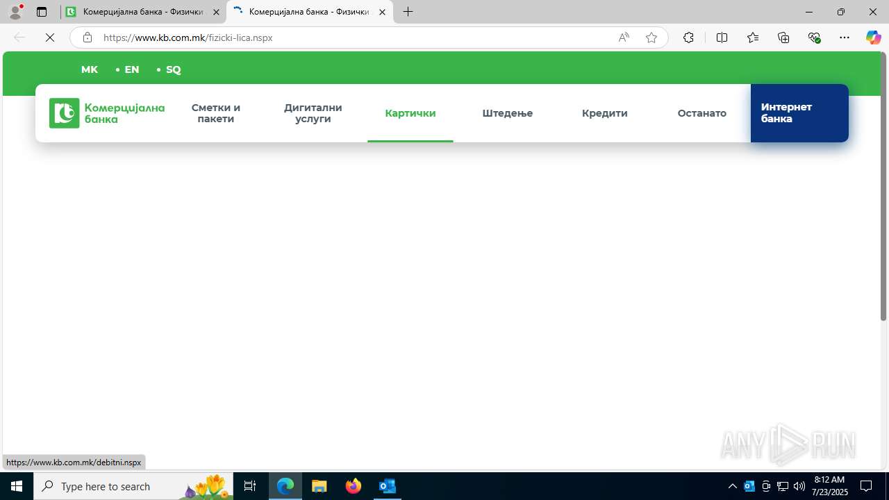Image resolution: width=889 pixels, height=500 pixels.
Task: Open the Copilot icon
Action: [873, 37]
